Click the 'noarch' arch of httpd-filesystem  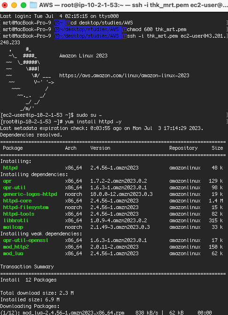(x=73, y=207)
